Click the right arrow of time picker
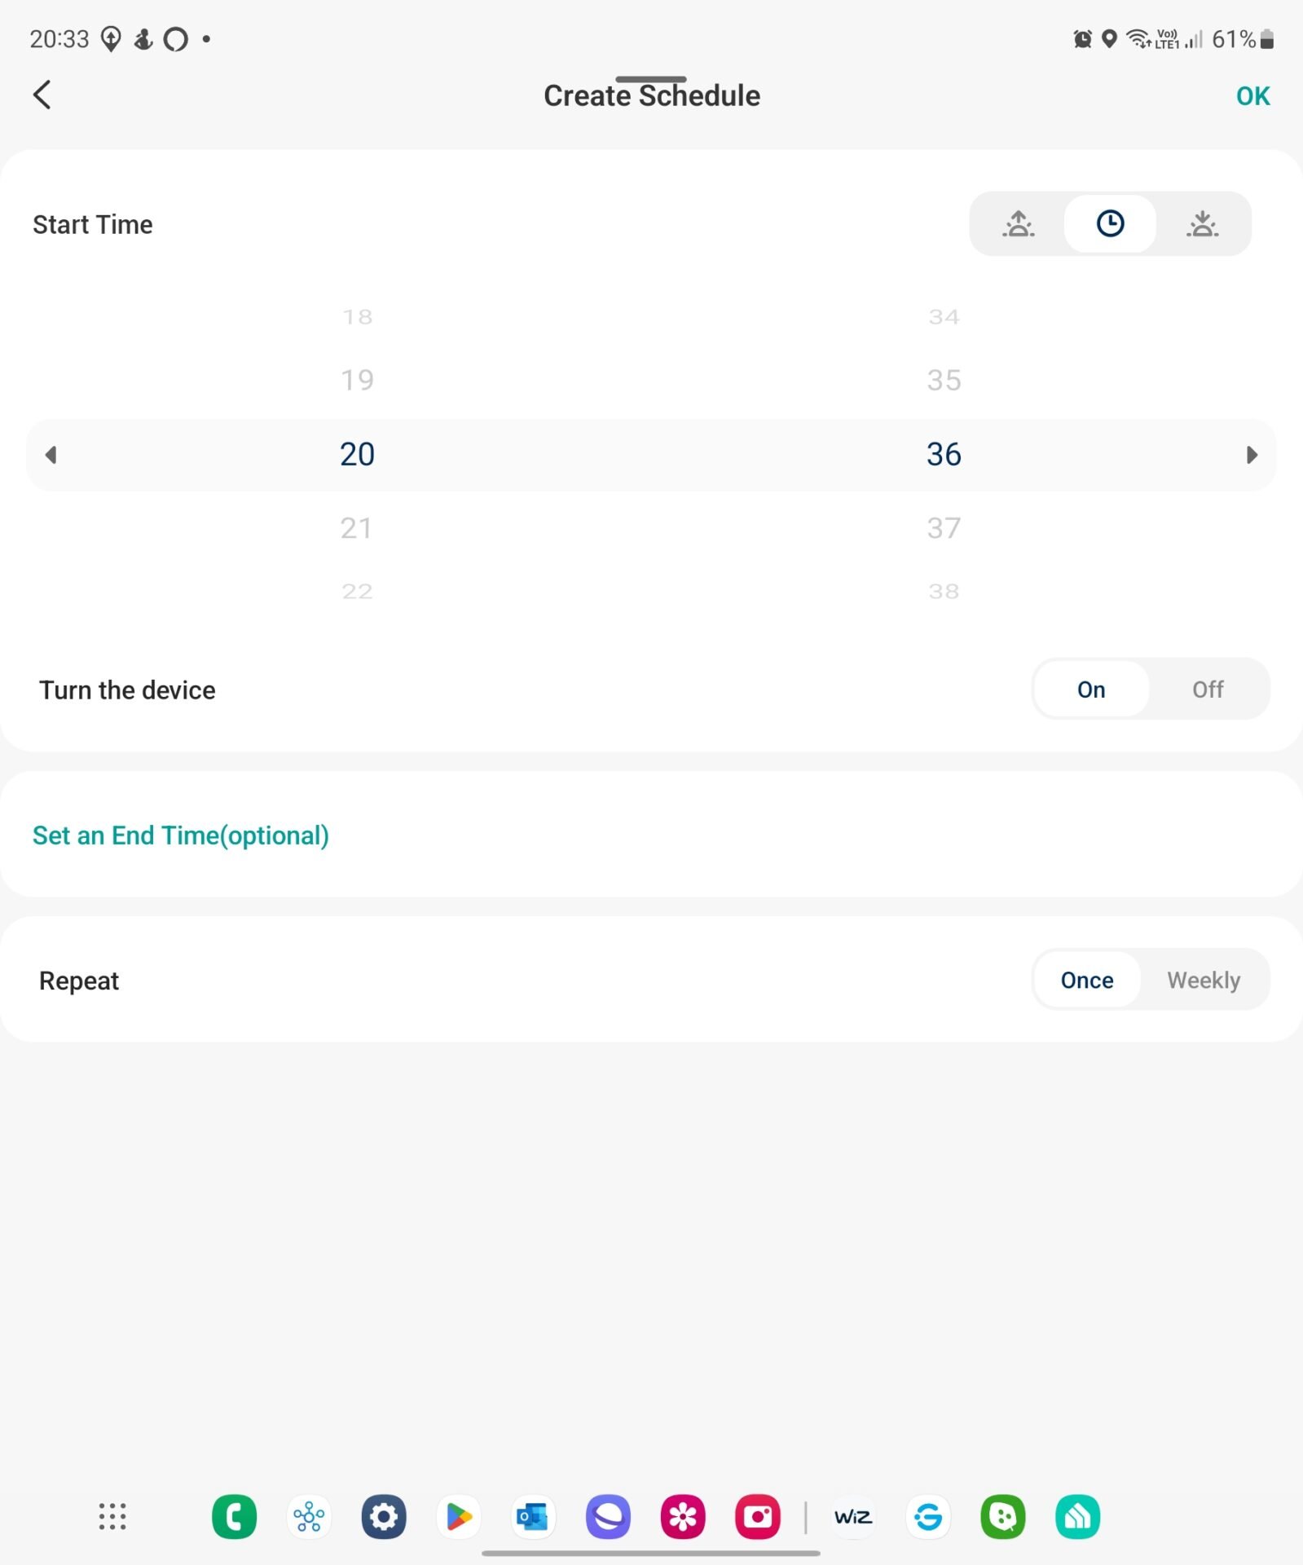The width and height of the screenshot is (1303, 1565). pos(1252,455)
